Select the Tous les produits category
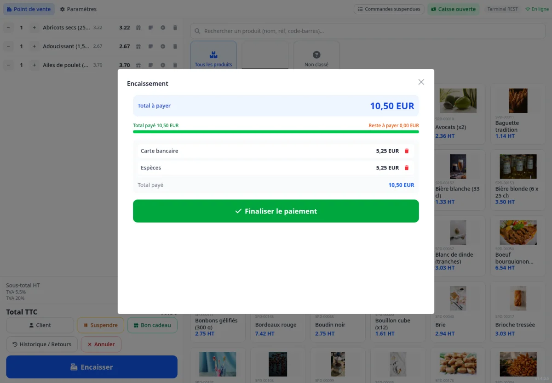Screen dimensions: 552x383 point(213,55)
